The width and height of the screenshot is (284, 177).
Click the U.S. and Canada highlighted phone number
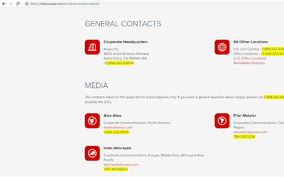point(273,49)
